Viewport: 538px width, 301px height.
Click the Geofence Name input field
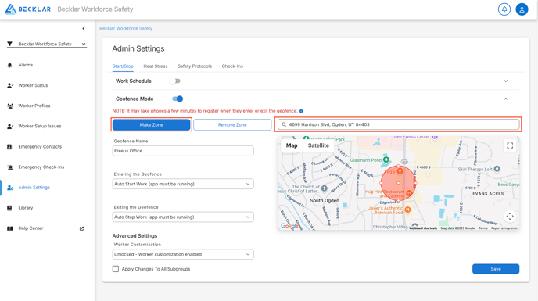(x=183, y=151)
